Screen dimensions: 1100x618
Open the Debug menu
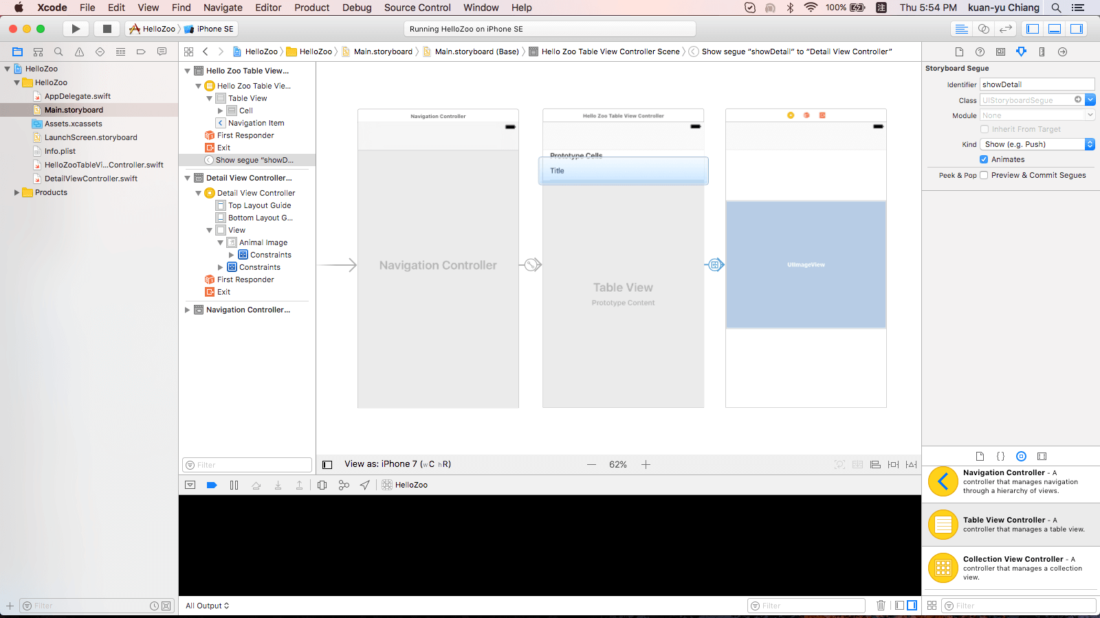[x=357, y=8]
